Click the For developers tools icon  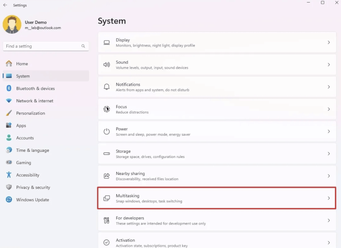pos(107,220)
